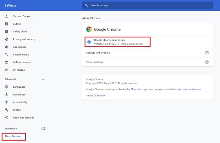Click the Search settings input field
Screen dimensions: 220x143
pyautogui.click(x=147, y=5)
